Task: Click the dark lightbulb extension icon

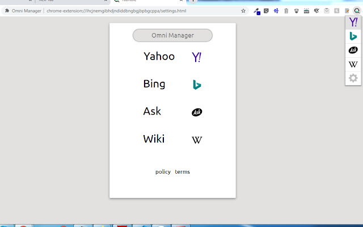Action: pyautogui.click(x=266, y=11)
